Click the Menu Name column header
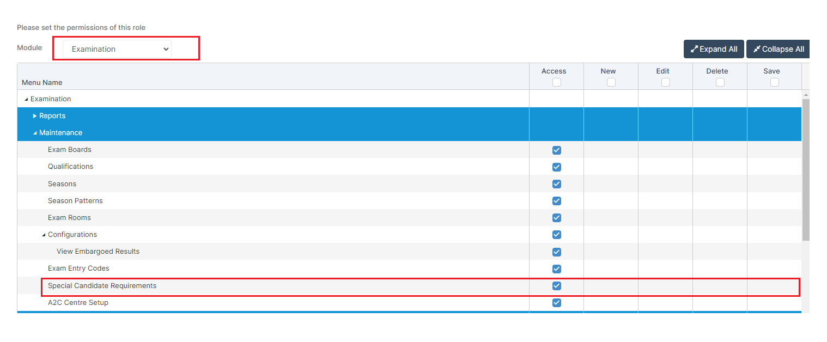Screen dimensions: 827x342 (42, 83)
